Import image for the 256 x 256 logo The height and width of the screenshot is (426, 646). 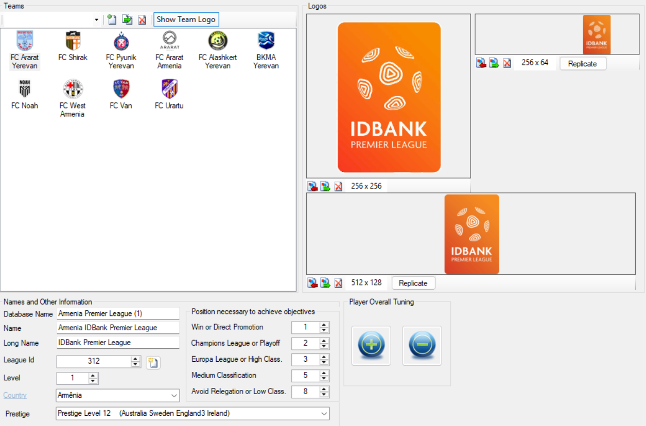click(x=312, y=186)
